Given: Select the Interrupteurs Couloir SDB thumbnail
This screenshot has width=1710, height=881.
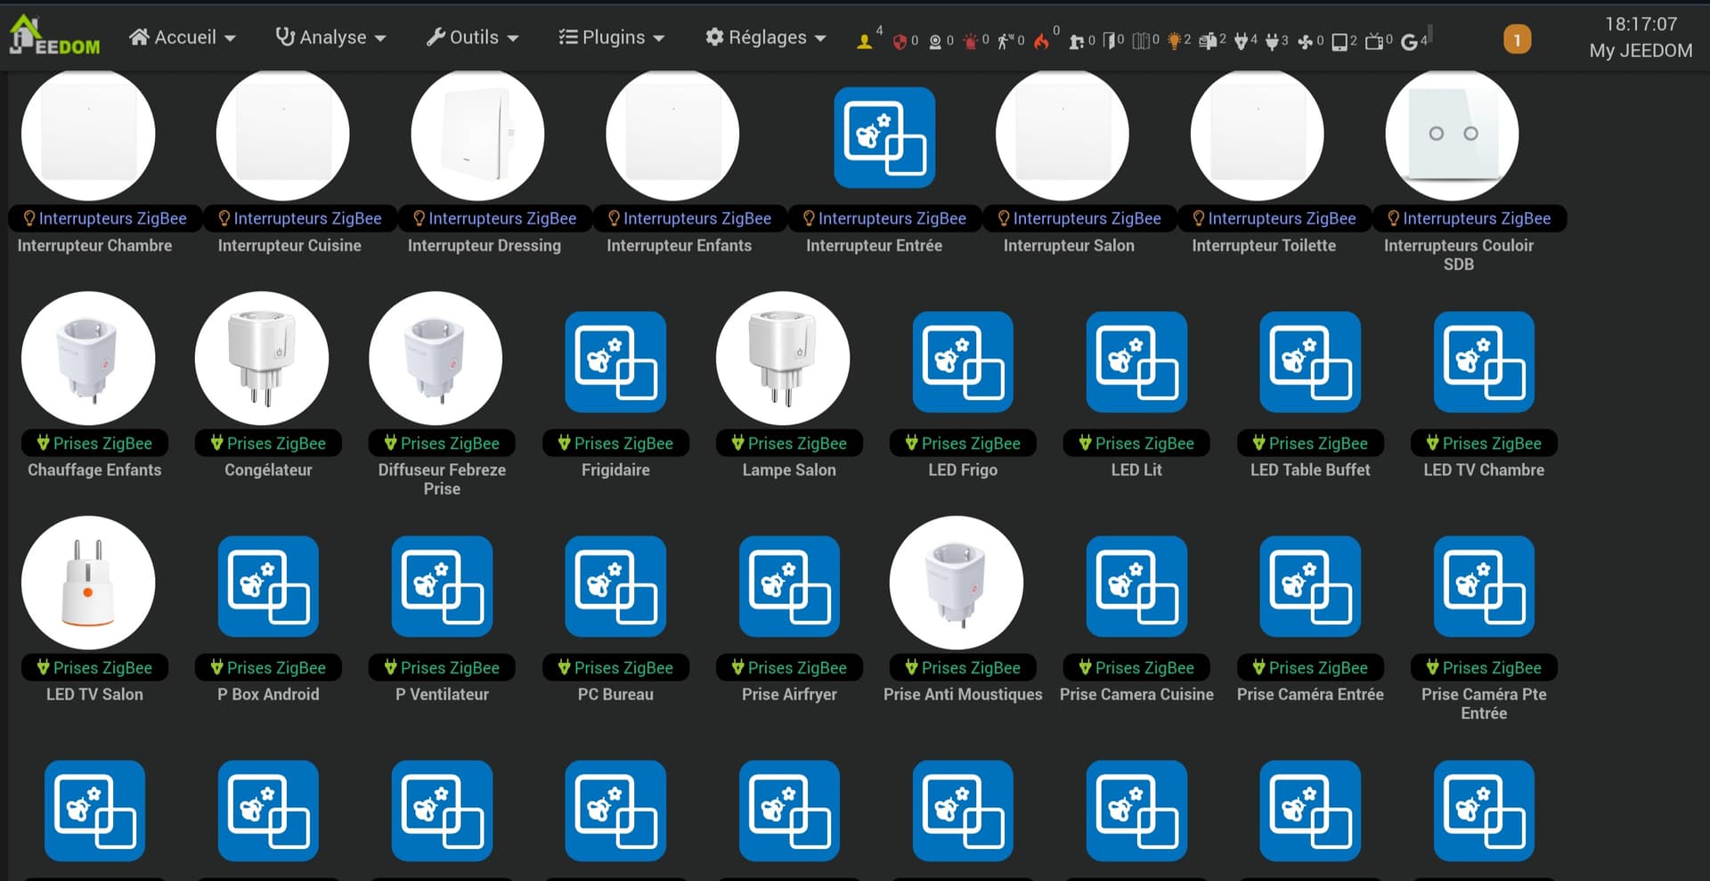Looking at the screenshot, I should pyautogui.click(x=1452, y=135).
